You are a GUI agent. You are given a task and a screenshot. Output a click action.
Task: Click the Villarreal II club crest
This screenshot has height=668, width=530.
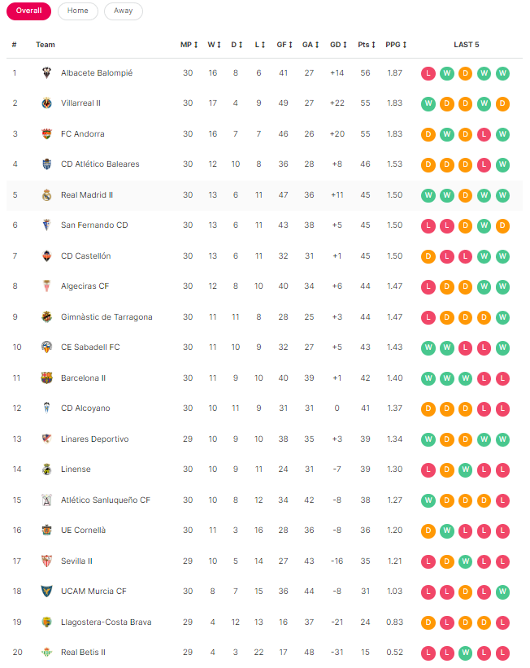(x=46, y=103)
